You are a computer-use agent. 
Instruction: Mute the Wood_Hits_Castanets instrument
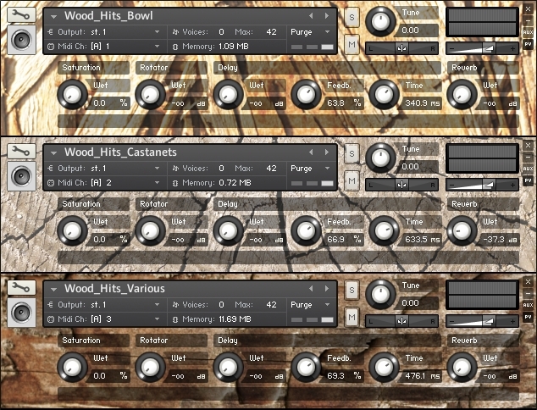pos(352,180)
